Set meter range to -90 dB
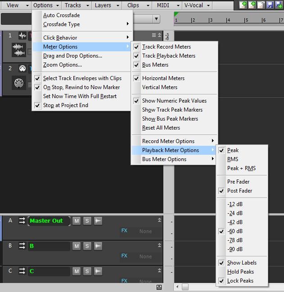Image resolution: width=284 pixels, height=292 pixels. pos(235,249)
